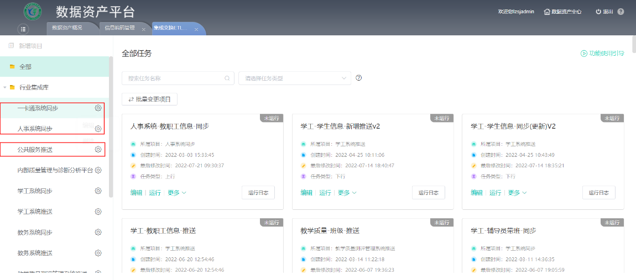636x280 pixels.
Task: Click the help icon in top right header
Action: tap(621, 12)
